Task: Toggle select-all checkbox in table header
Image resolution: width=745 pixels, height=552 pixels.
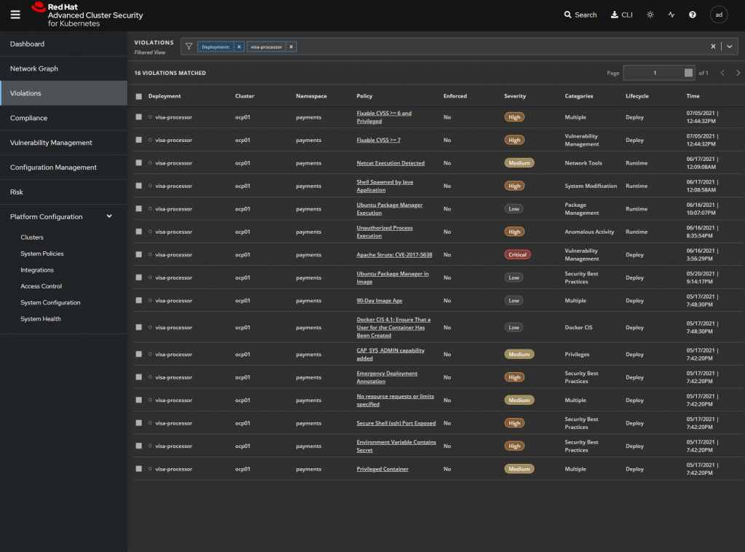Action: coord(139,96)
